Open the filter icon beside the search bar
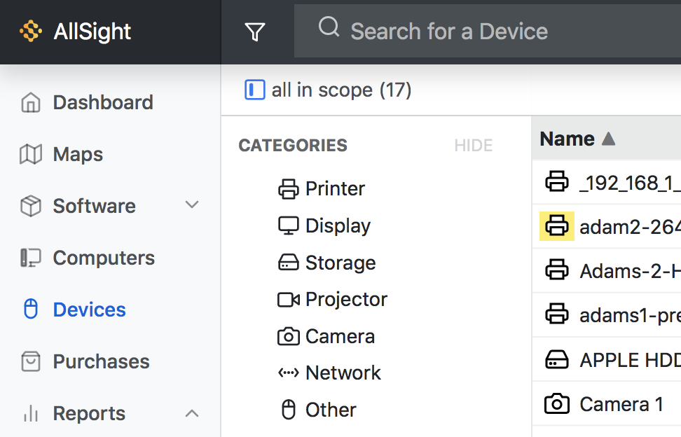This screenshot has height=437, width=681. 256,32
